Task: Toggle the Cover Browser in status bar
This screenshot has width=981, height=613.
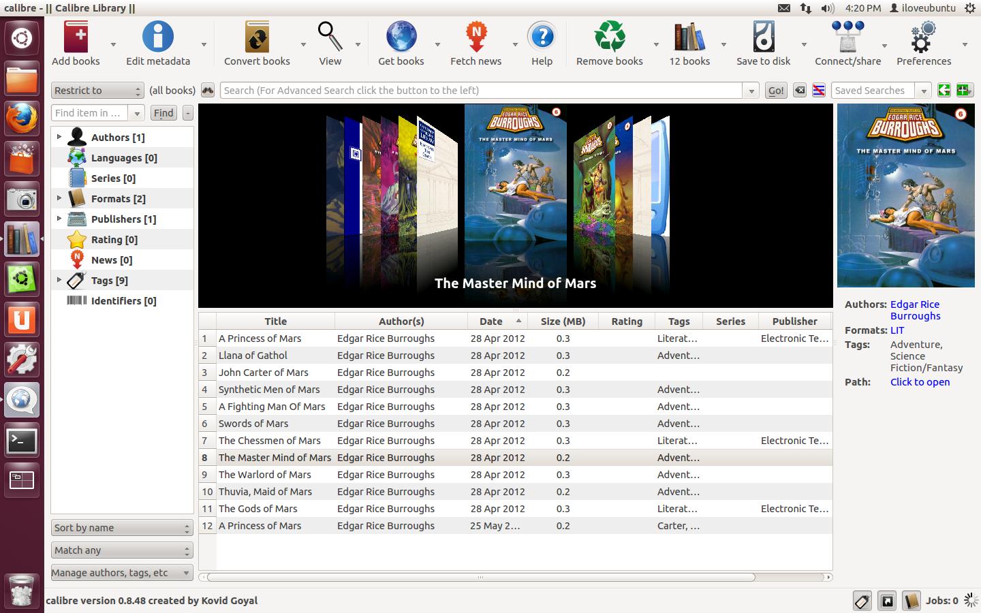Action: (x=887, y=601)
